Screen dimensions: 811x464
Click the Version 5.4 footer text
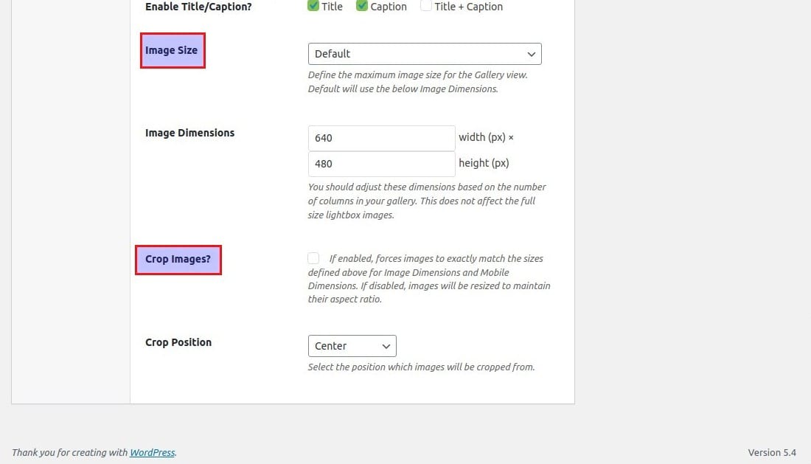772,452
